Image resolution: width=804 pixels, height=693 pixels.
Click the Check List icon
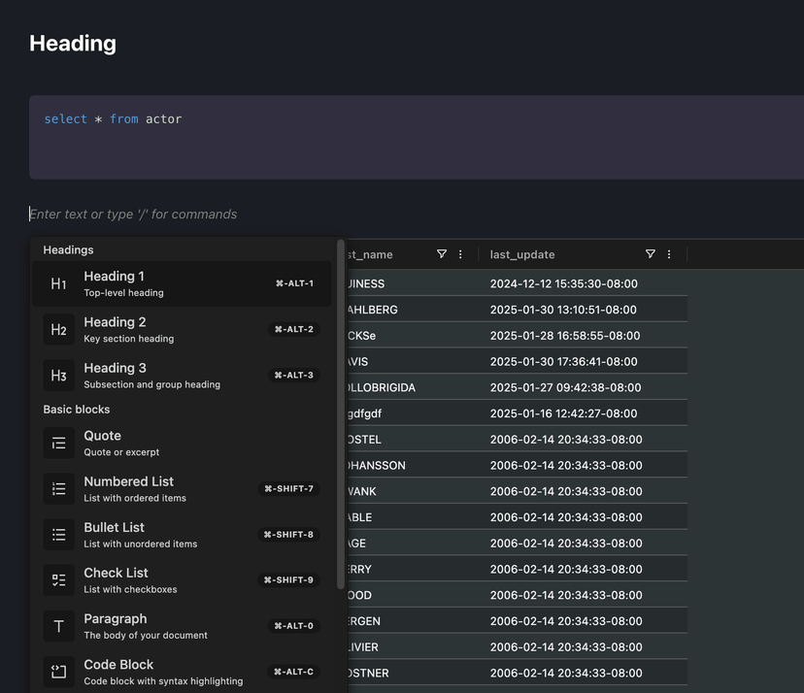click(58, 580)
